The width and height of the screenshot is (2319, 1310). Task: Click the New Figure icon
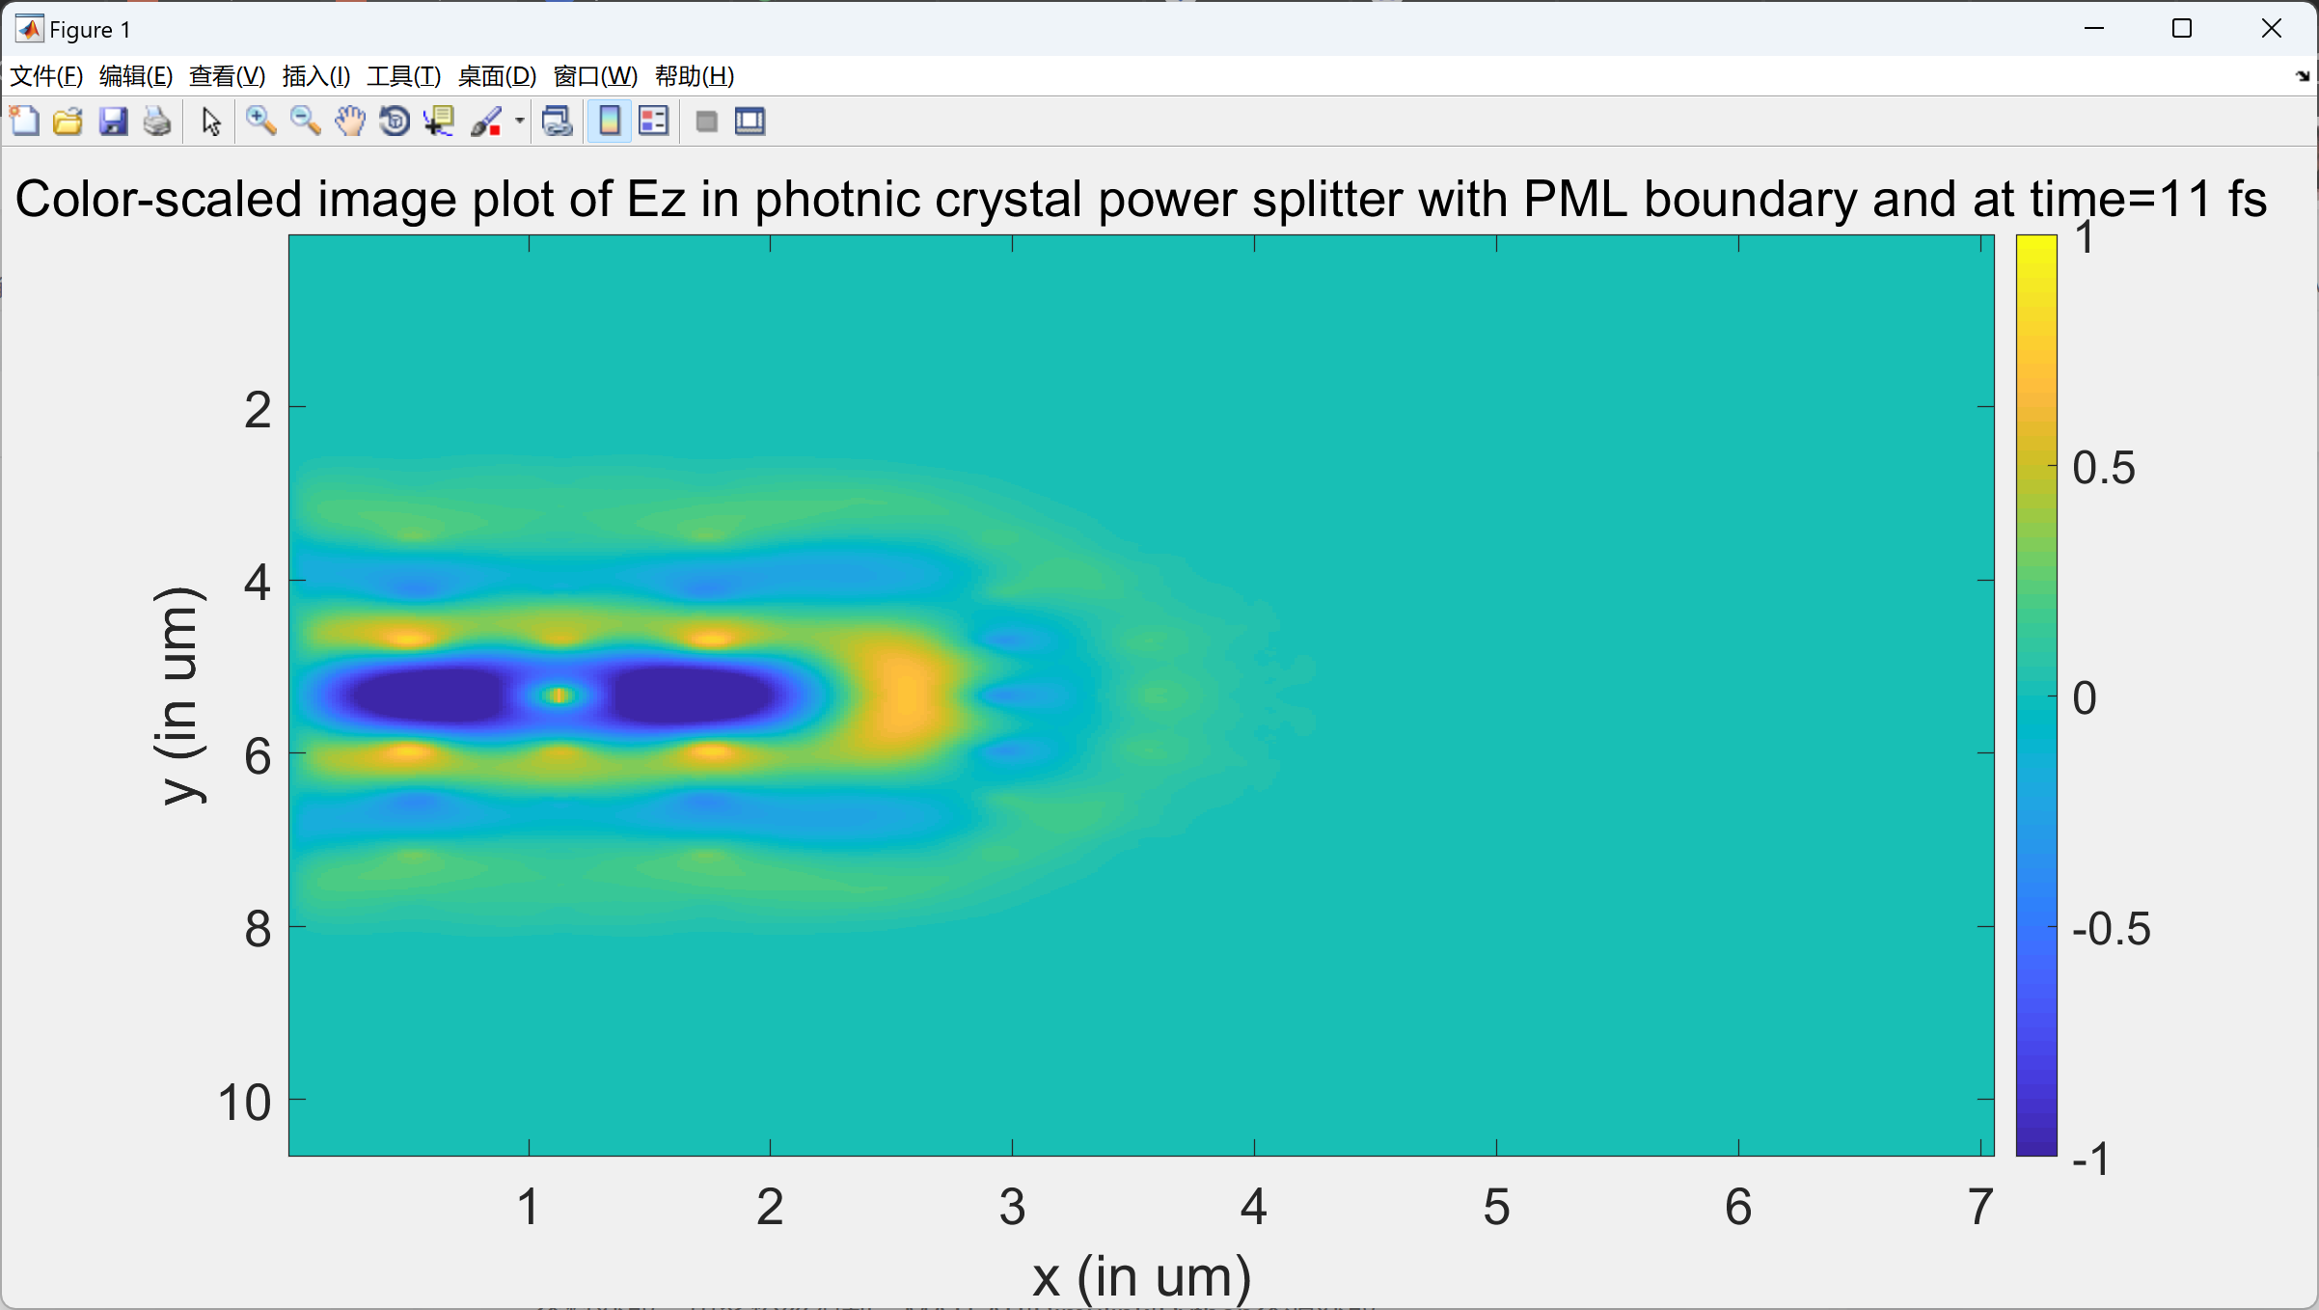24,122
